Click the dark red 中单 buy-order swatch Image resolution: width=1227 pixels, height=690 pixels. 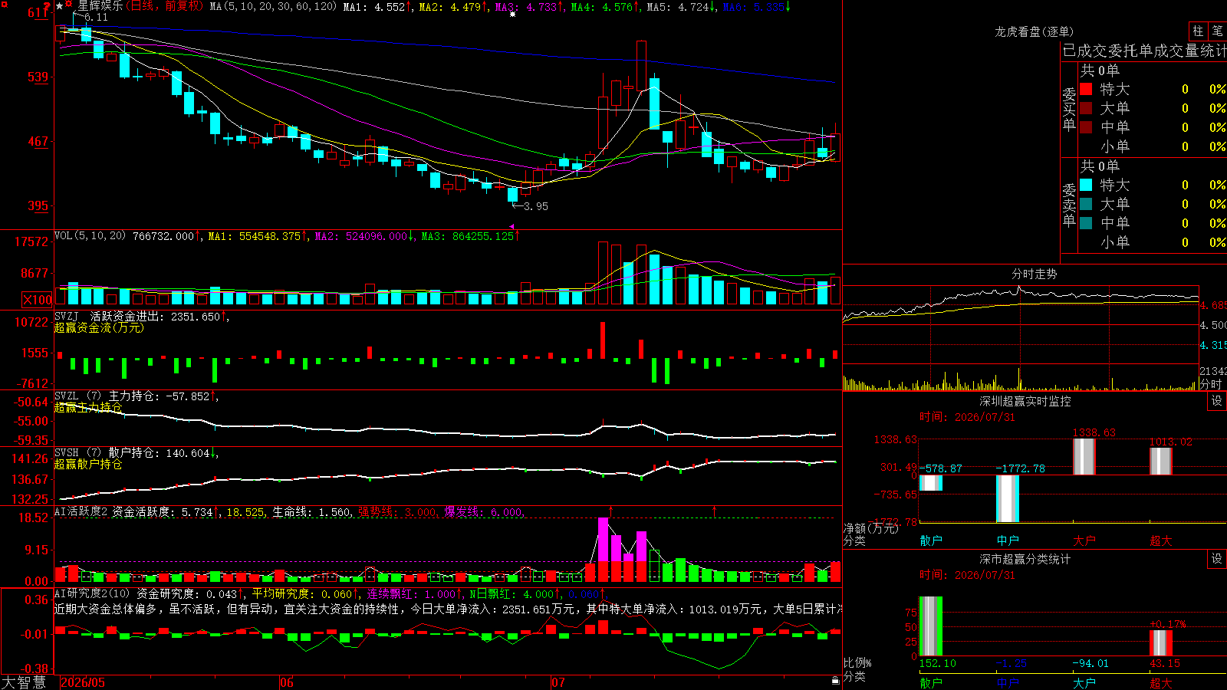pos(1086,127)
